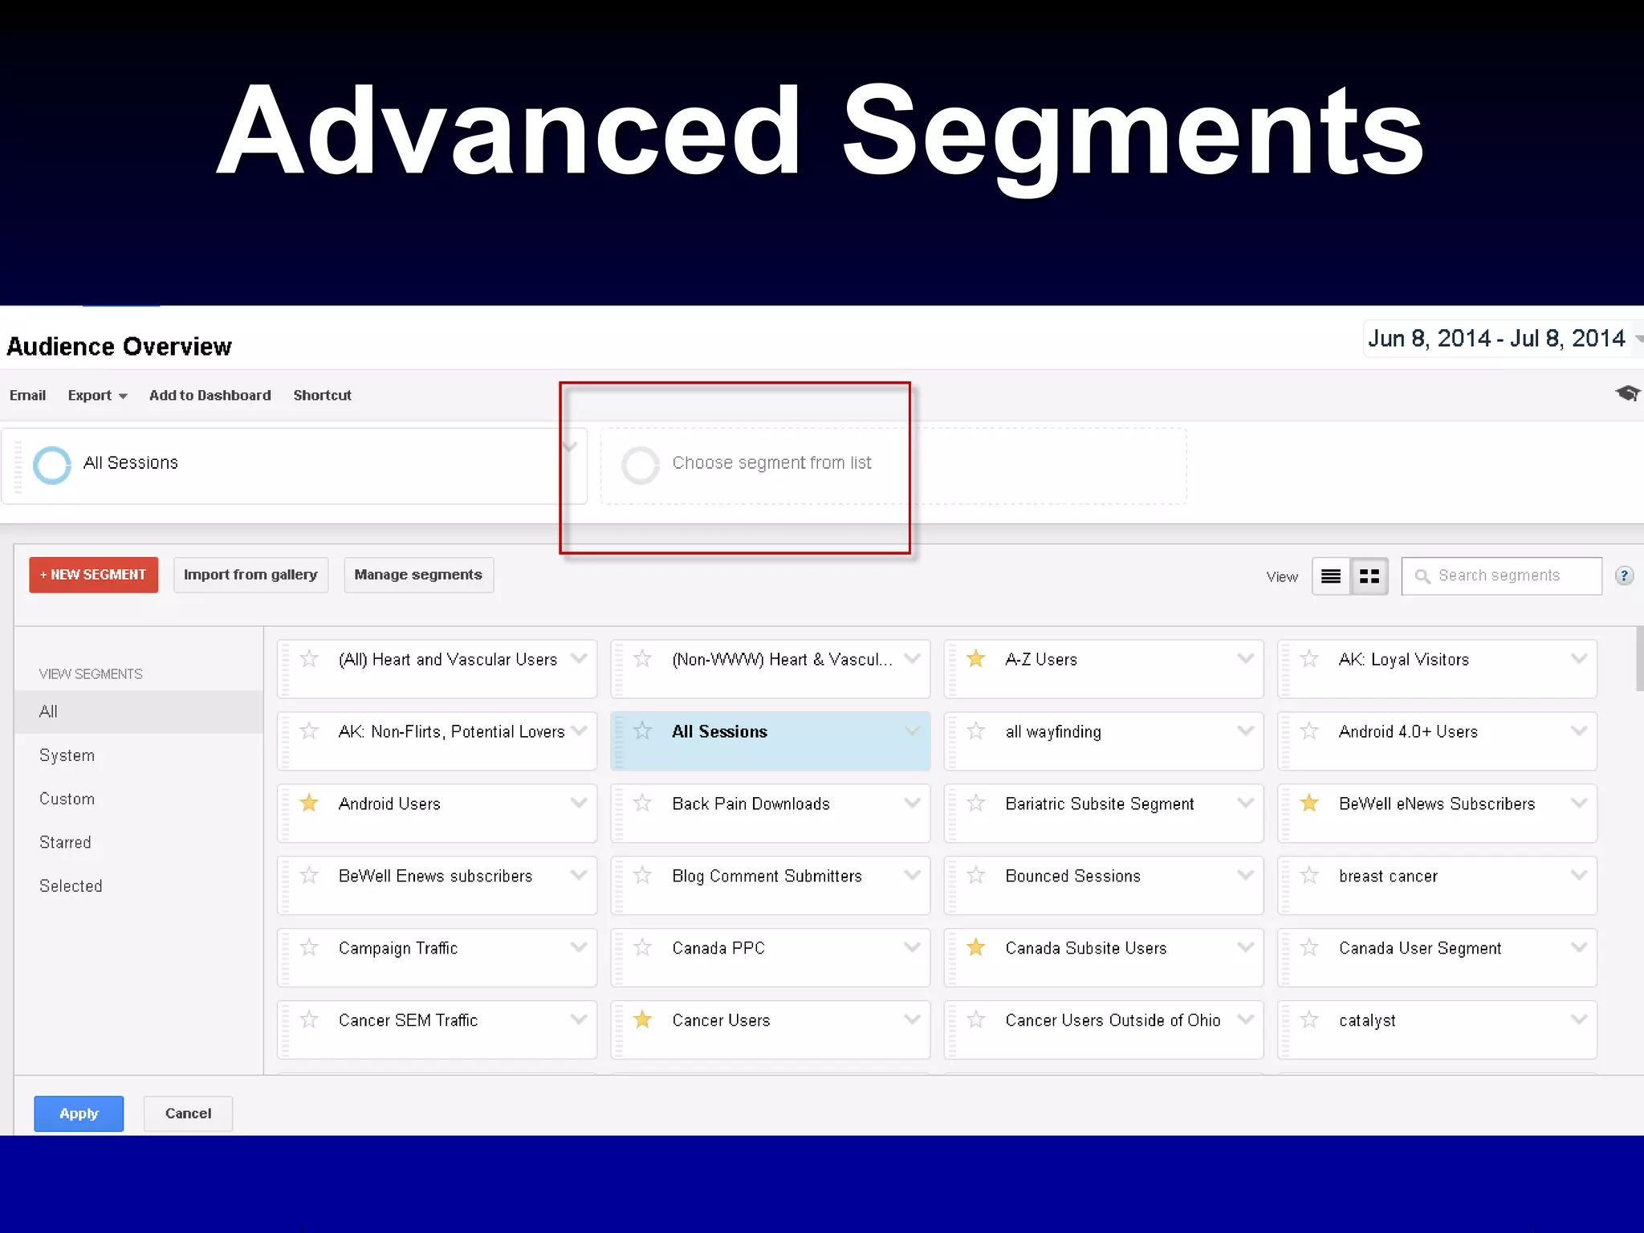Select the breast cancer segment card
This screenshot has height=1233, width=1644.
pos(1437,885)
